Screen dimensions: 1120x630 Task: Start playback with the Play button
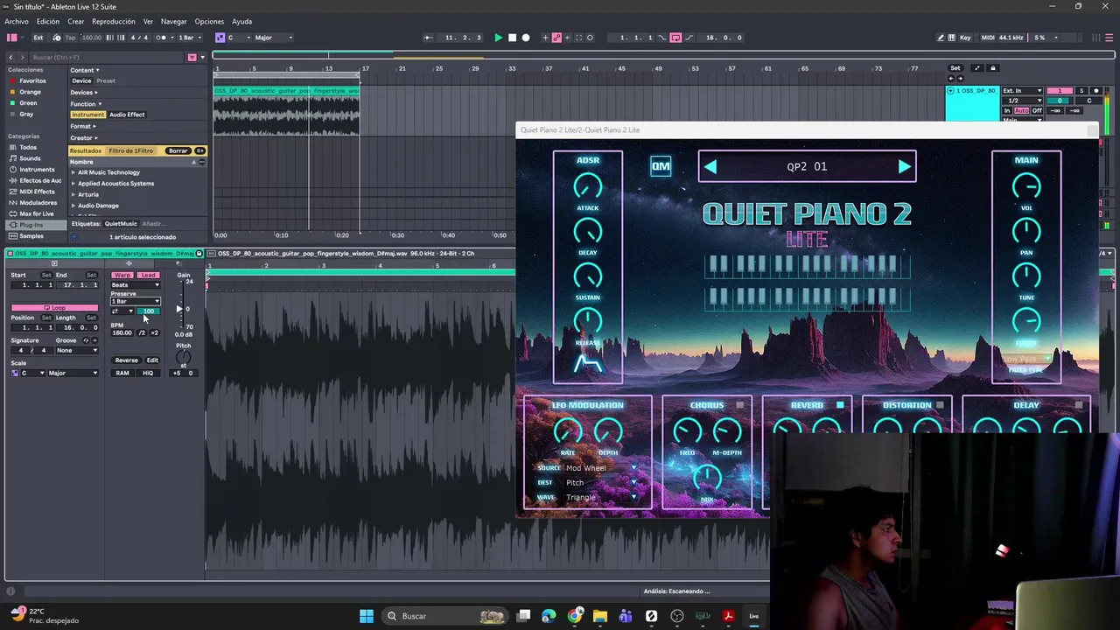498,38
